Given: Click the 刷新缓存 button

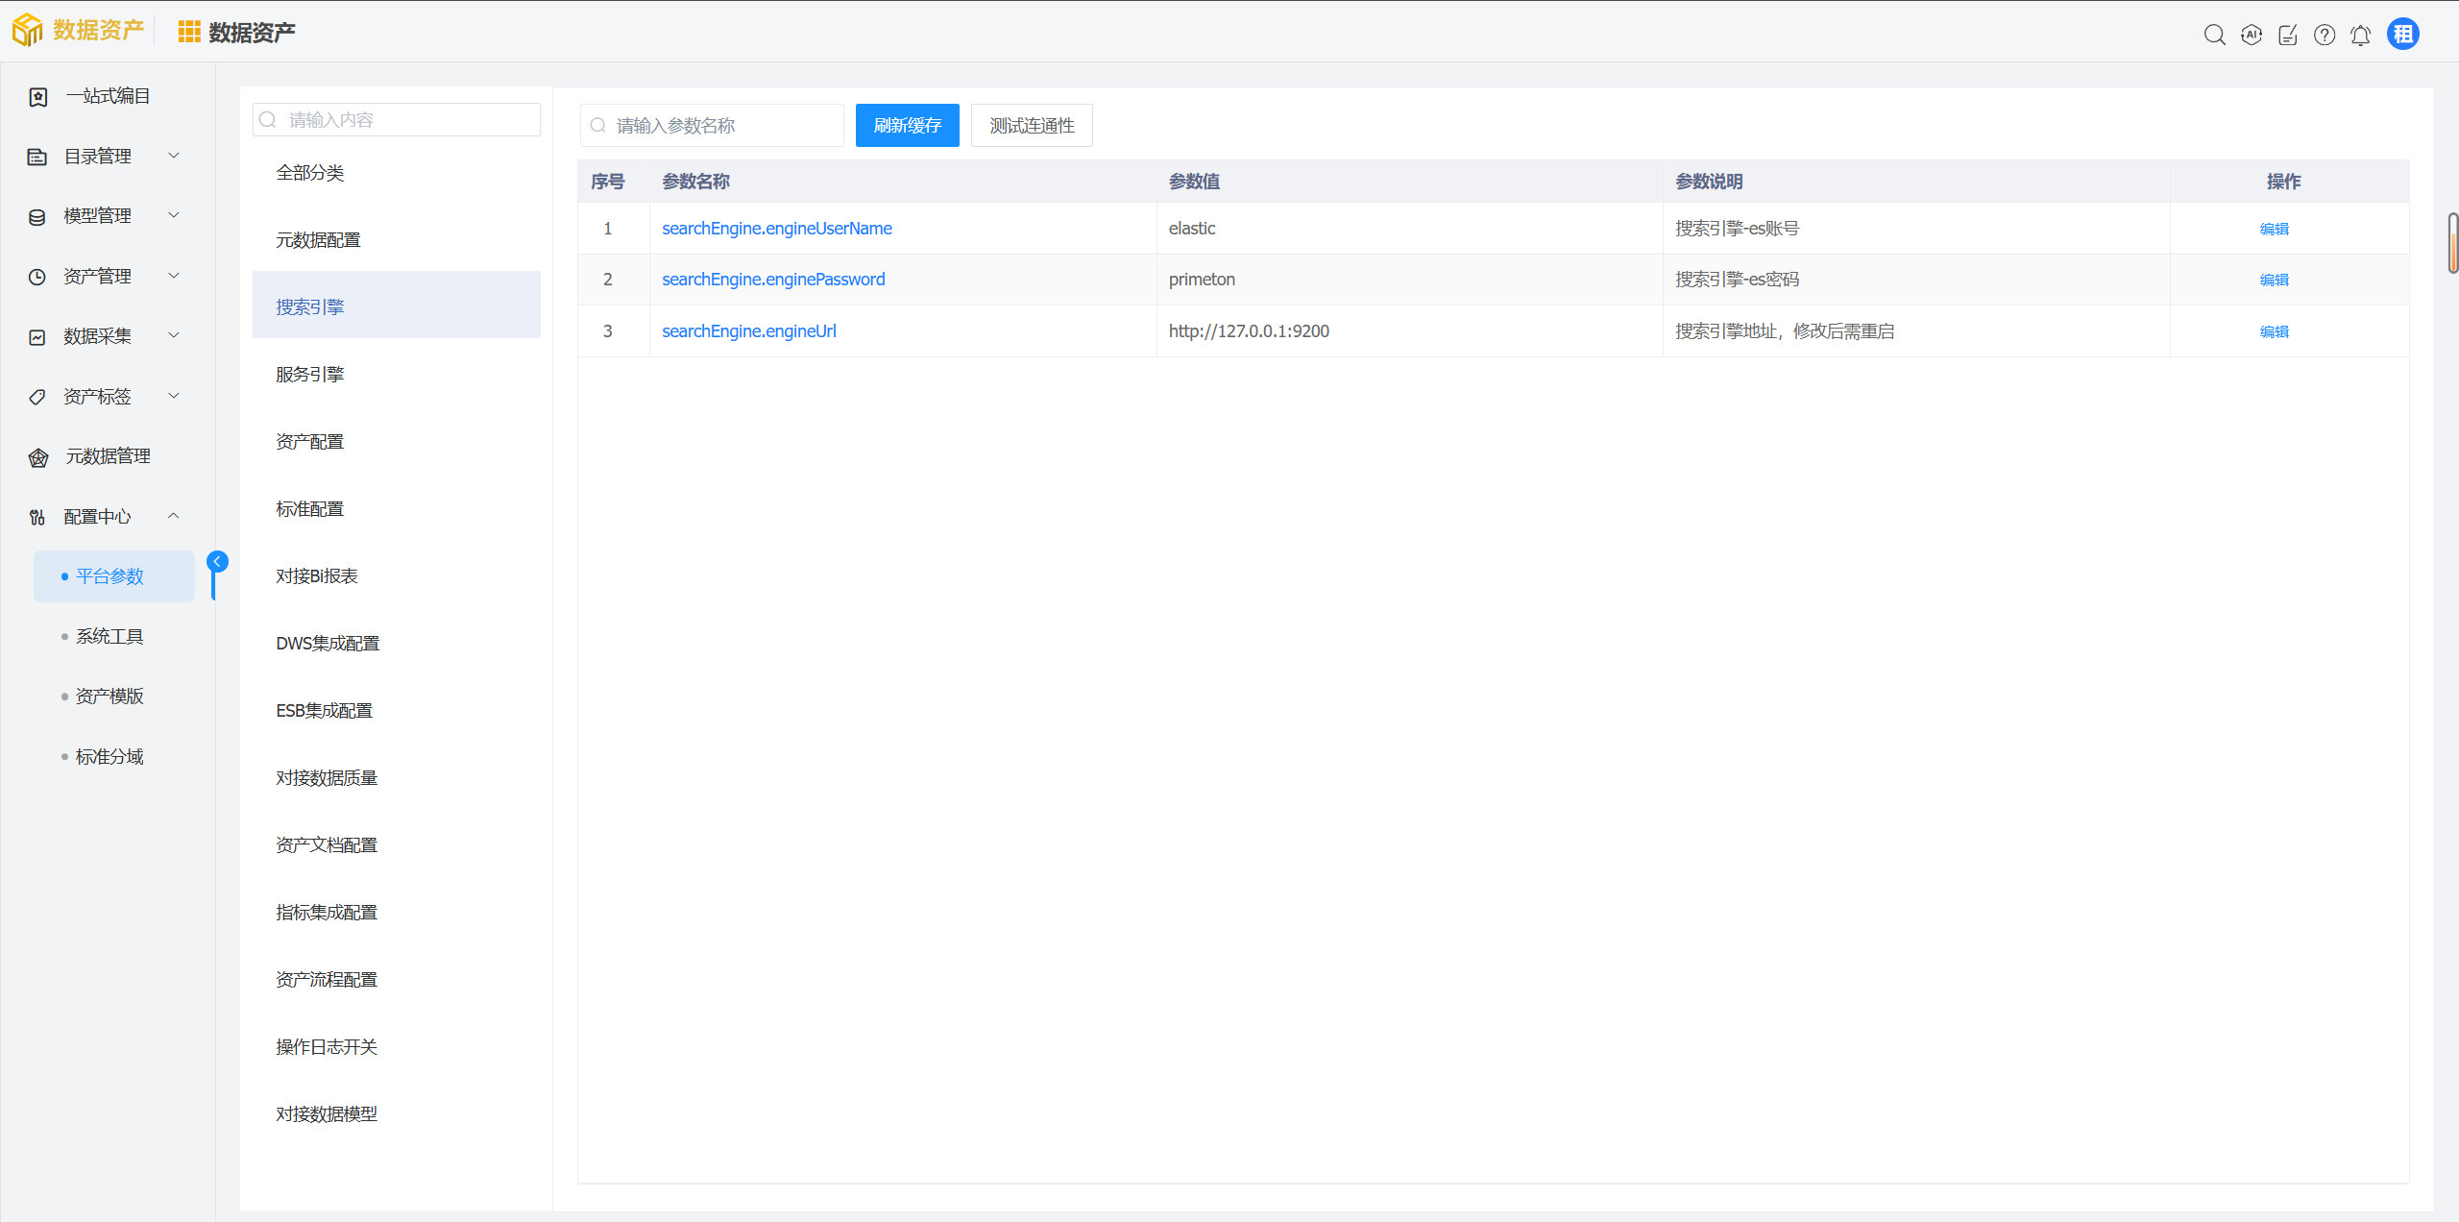Looking at the screenshot, I should coord(907,126).
